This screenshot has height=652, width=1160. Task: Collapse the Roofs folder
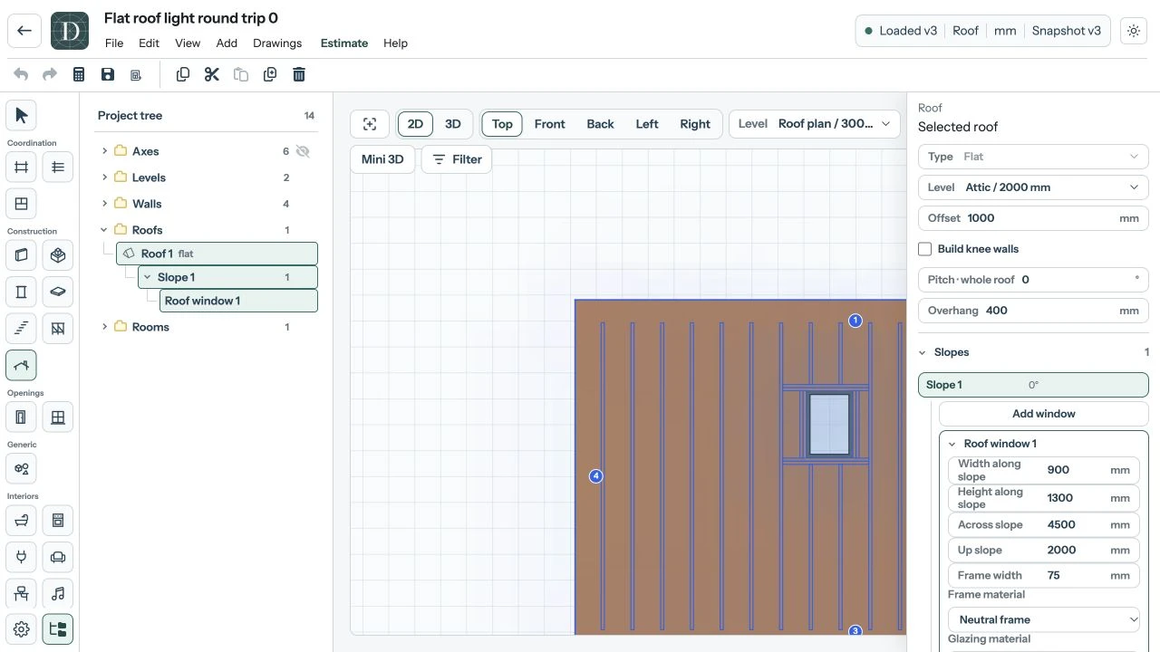point(104,230)
